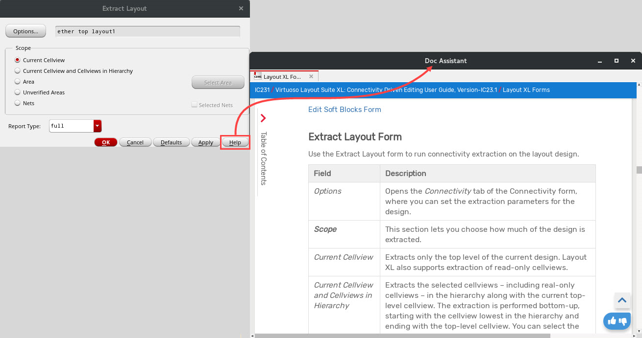Jump to top with the up-arrow button
This screenshot has width=642, height=338.
coord(622,300)
